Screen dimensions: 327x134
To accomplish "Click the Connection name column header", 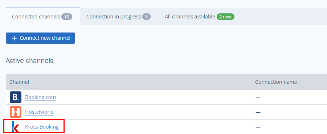I will [276, 82].
